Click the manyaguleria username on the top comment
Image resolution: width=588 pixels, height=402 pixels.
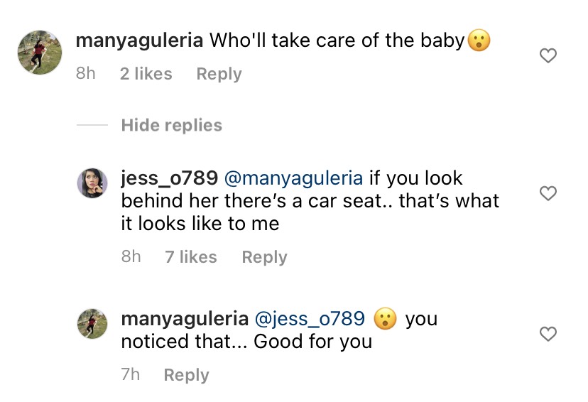139,40
